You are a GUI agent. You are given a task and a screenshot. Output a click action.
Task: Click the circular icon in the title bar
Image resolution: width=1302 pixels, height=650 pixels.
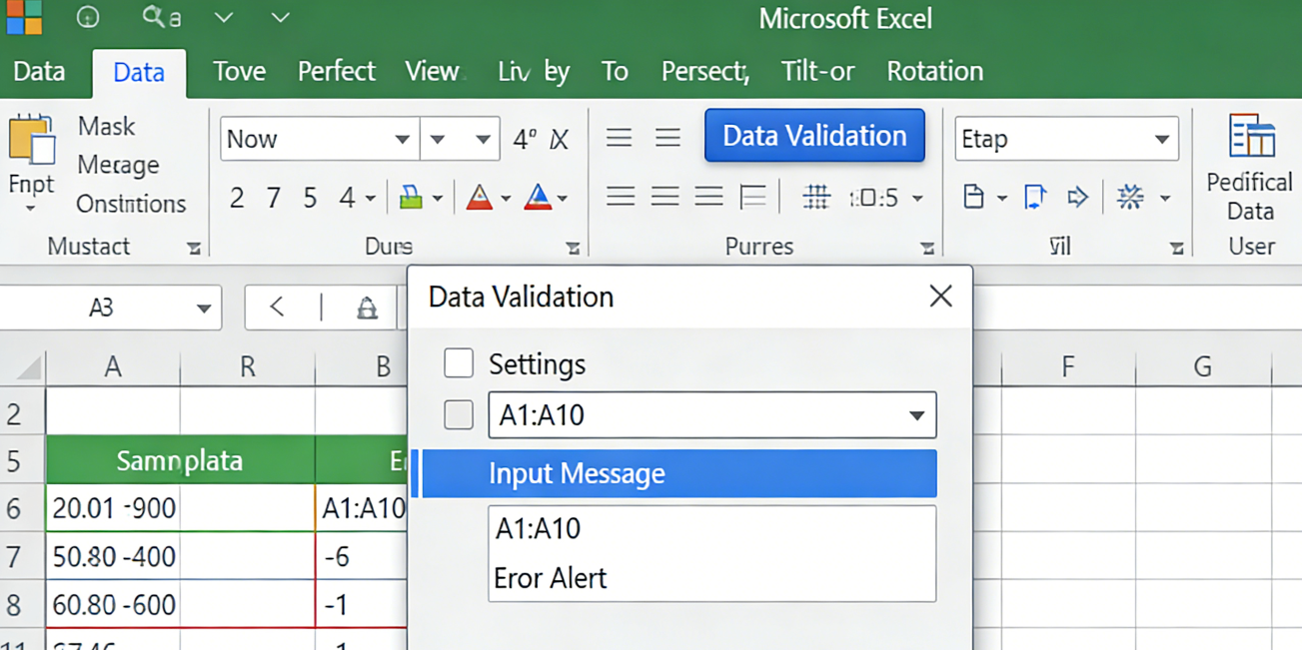88,17
